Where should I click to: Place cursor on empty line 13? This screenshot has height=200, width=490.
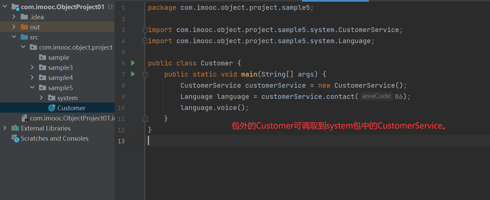[x=270, y=141]
